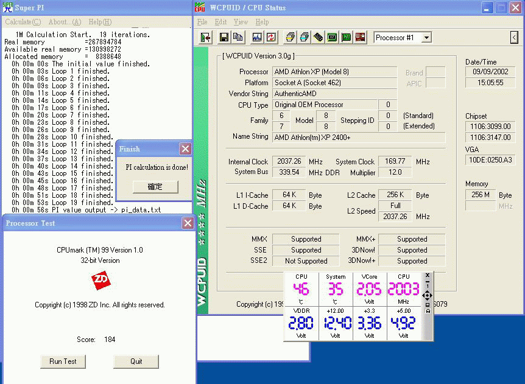
Task: Click the cyan stacked windows toolbar icon
Action: click(x=305, y=38)
